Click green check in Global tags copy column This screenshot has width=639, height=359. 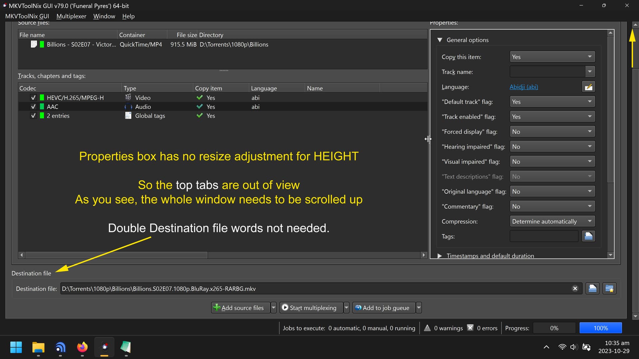200,115
